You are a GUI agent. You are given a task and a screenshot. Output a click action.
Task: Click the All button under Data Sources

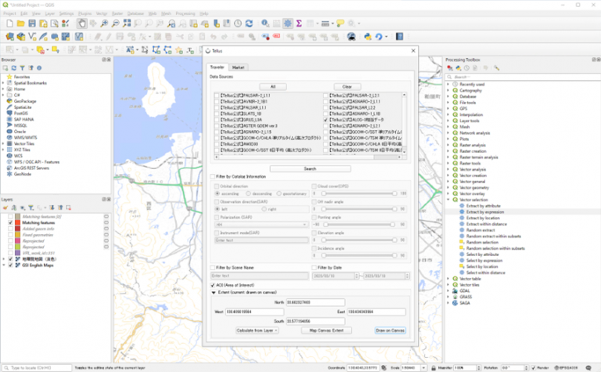(273, 87)
